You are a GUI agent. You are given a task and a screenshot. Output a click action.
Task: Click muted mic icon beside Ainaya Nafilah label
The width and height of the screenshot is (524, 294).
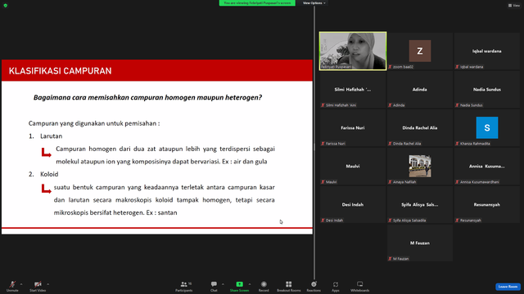point(390,182)
